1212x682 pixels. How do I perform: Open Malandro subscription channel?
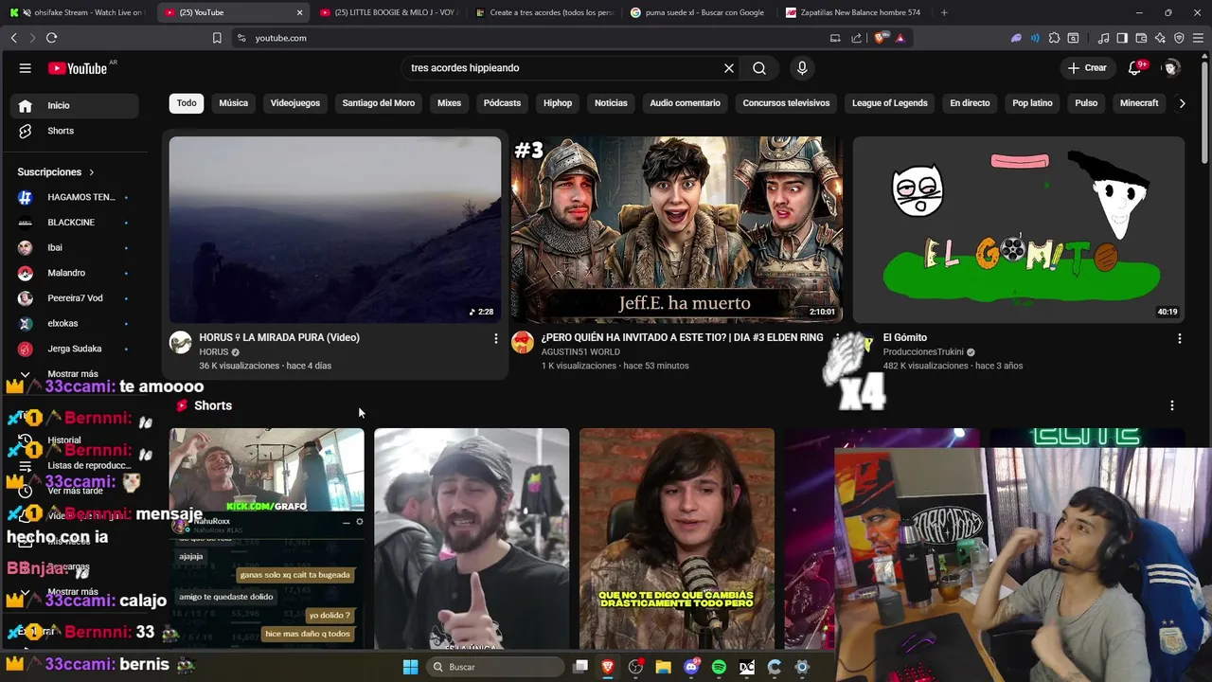[x=74, y=273]
